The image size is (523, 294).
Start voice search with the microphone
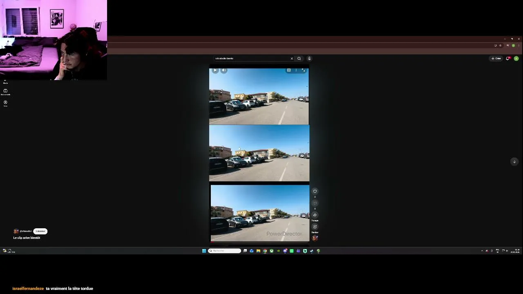(x=309, y=58)
